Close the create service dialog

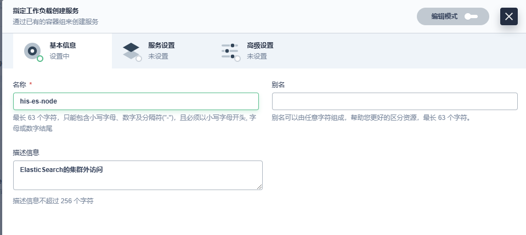pos(509,16)
